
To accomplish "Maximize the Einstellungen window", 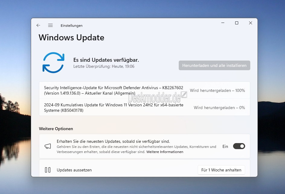I will coord(237,23).
